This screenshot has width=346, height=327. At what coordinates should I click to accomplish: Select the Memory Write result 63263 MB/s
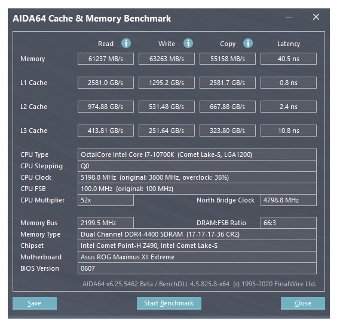pos(167,59)
